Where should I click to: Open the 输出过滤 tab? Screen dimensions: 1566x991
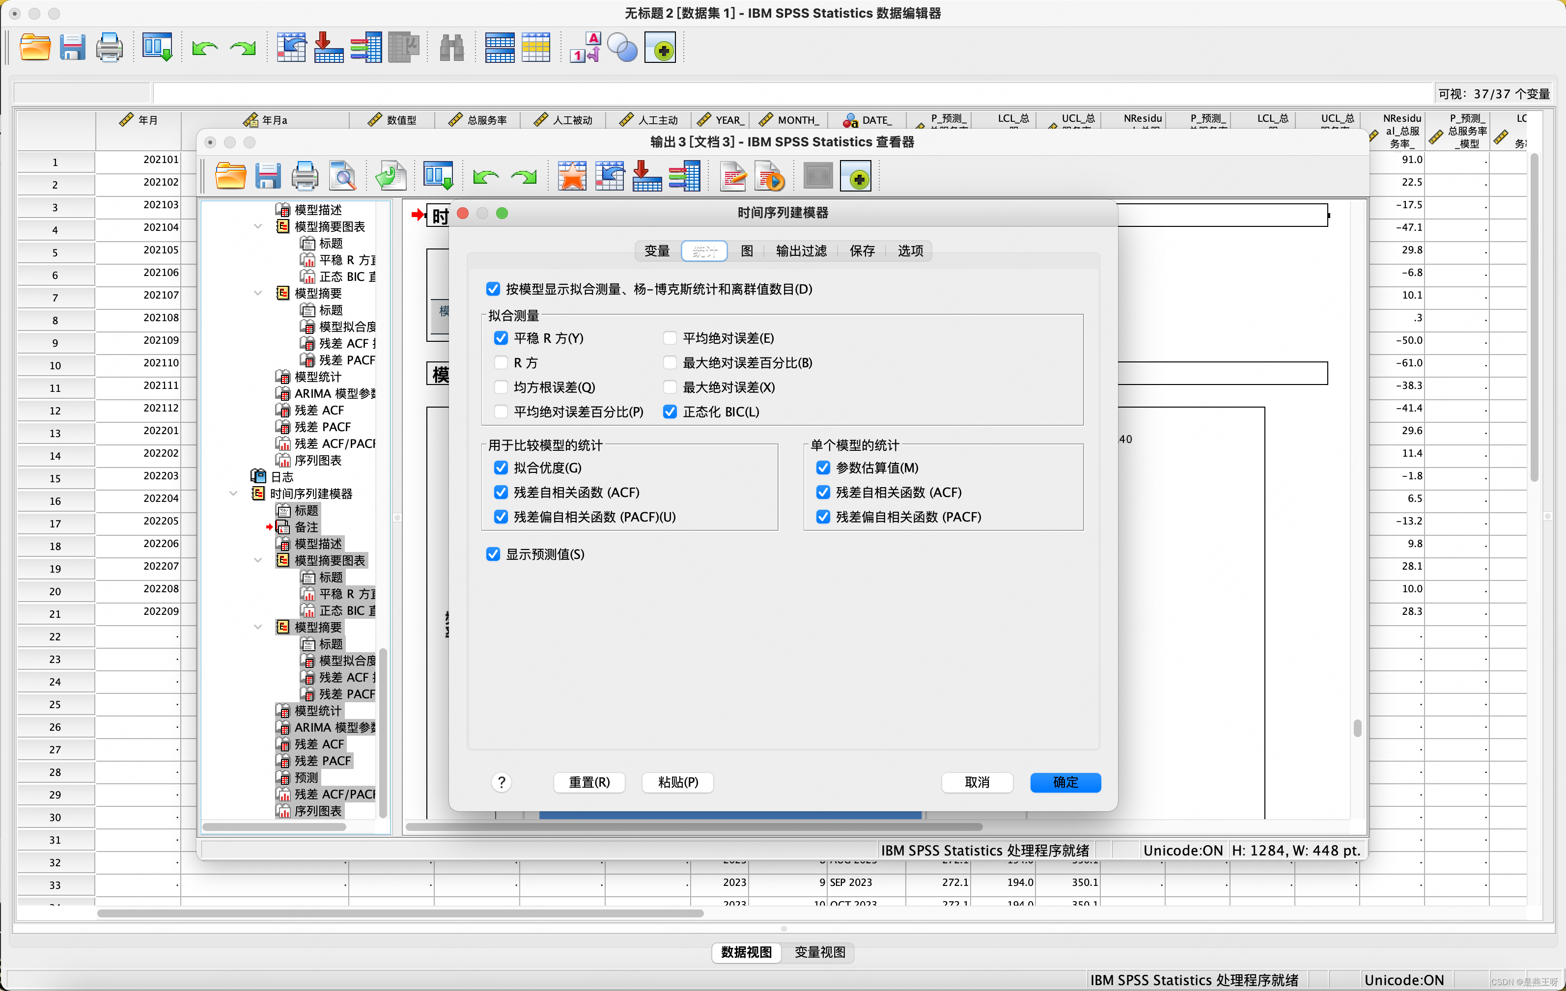pyautogui.click(x=801, y=251)
